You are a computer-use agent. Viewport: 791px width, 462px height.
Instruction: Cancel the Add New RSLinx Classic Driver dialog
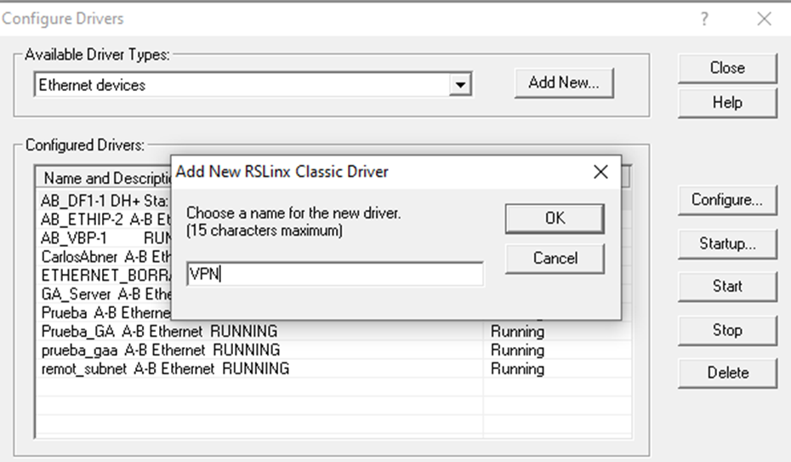(554, 259)
